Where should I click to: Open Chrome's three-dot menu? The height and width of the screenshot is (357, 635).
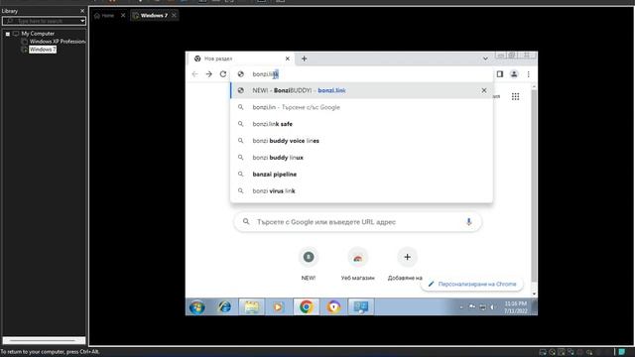[528, 74]
